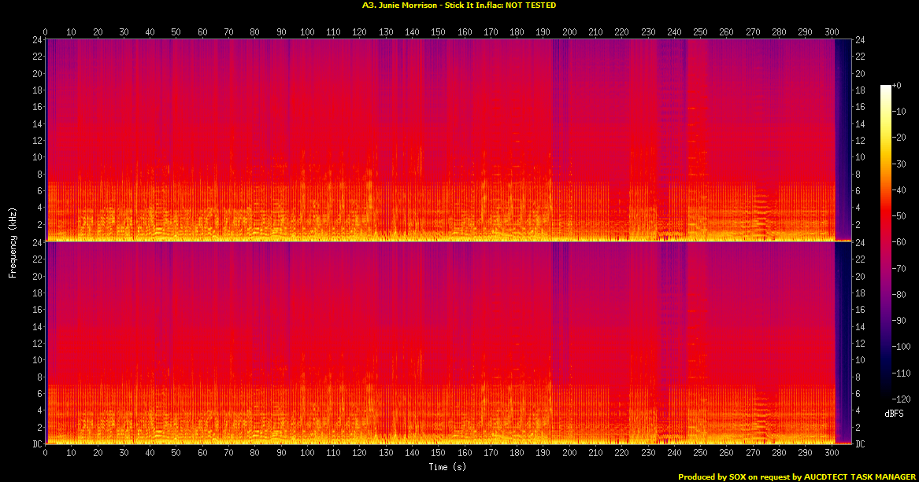Click the "-10" value on the dBFS scale
Screen dimensions: 919x482
point(899,111)
